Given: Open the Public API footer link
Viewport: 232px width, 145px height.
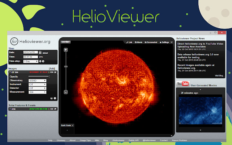Looking at the screenshot, I should [x=133, y=140].
